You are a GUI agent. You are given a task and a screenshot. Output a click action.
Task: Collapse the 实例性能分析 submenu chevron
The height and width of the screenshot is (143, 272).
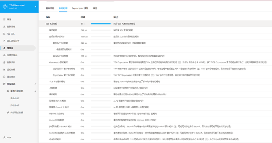point(35,91)
